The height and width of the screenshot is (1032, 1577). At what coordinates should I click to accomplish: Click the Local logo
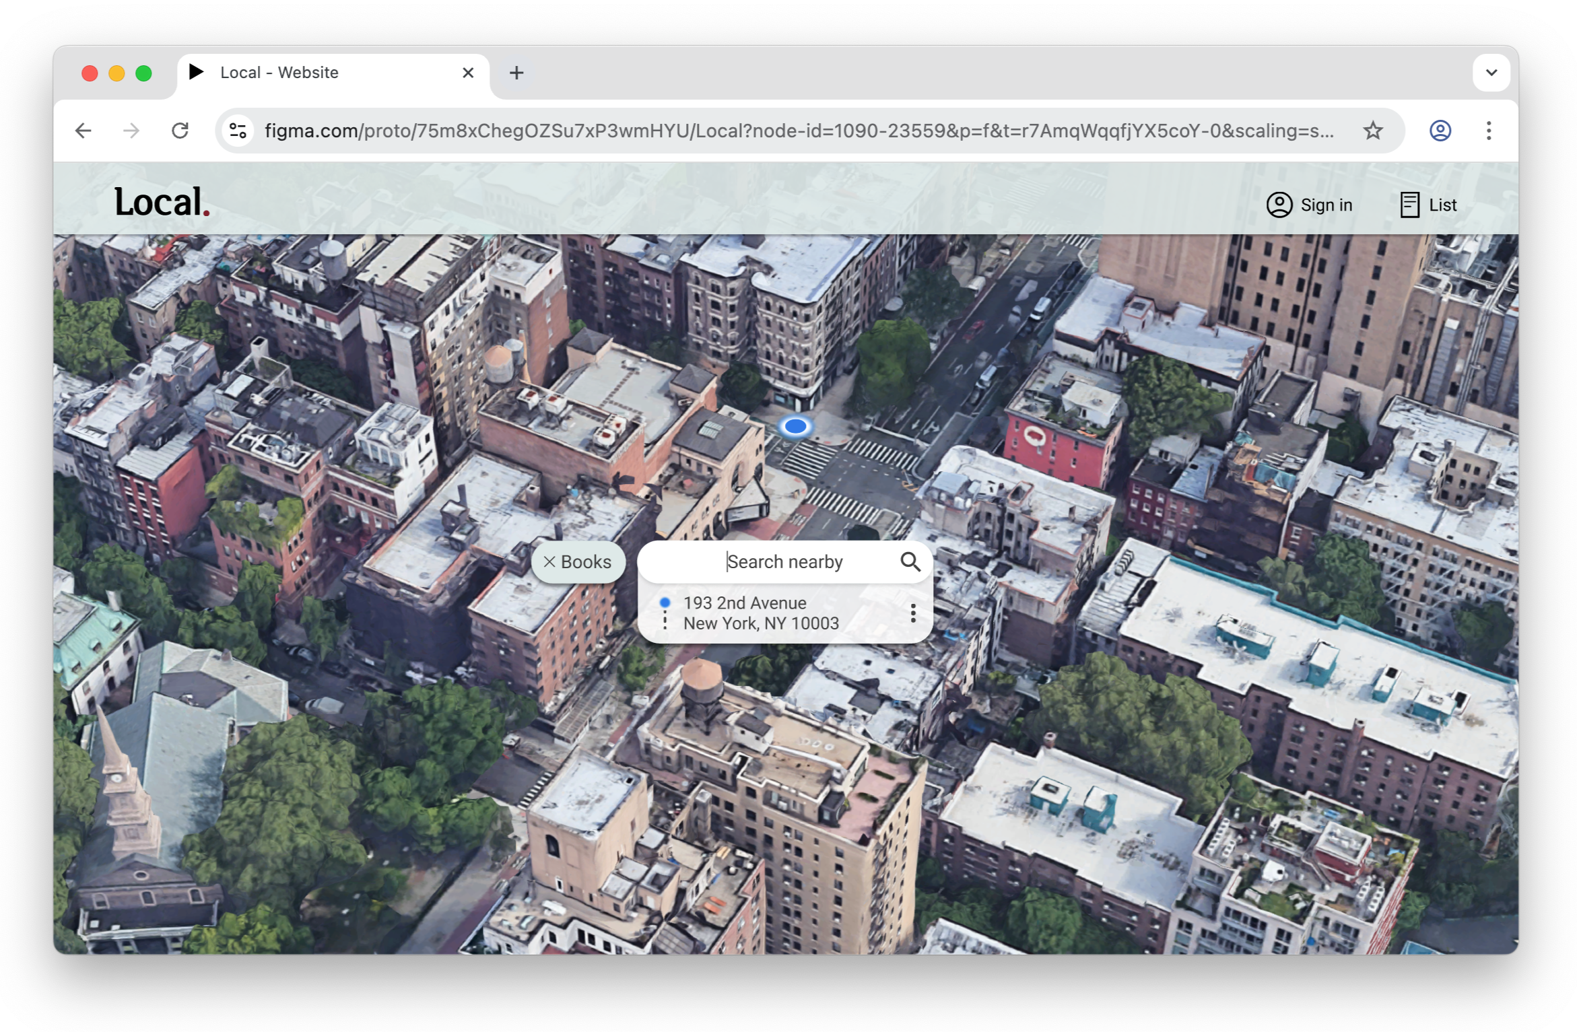(x=162, y=202)
